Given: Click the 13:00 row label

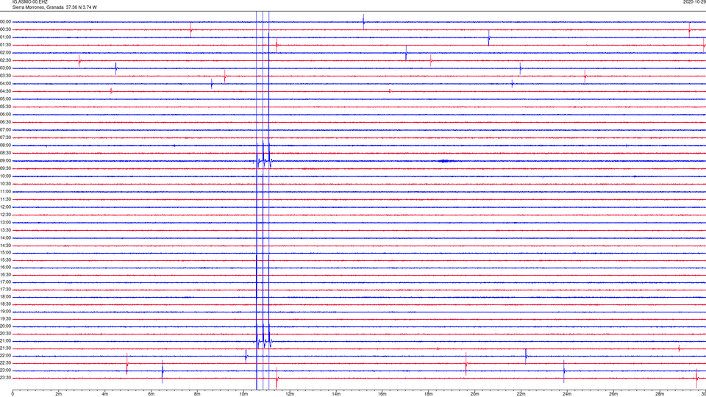Looking at the screenshot, I should click(5, 222).
